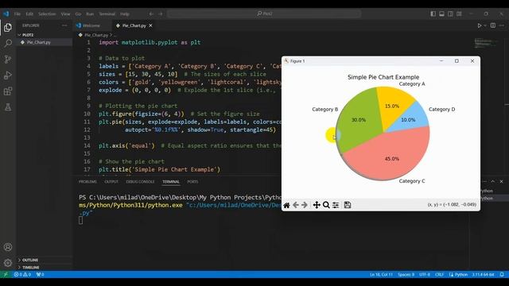Image resolution: width=509 pixels, height=286 pixels.
Task: Open the Manage gear icon
Action: [x=8, y=263]
